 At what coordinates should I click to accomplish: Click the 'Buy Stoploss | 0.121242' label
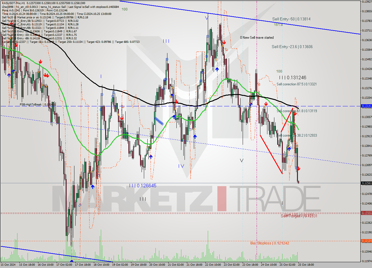click(270, 243)
